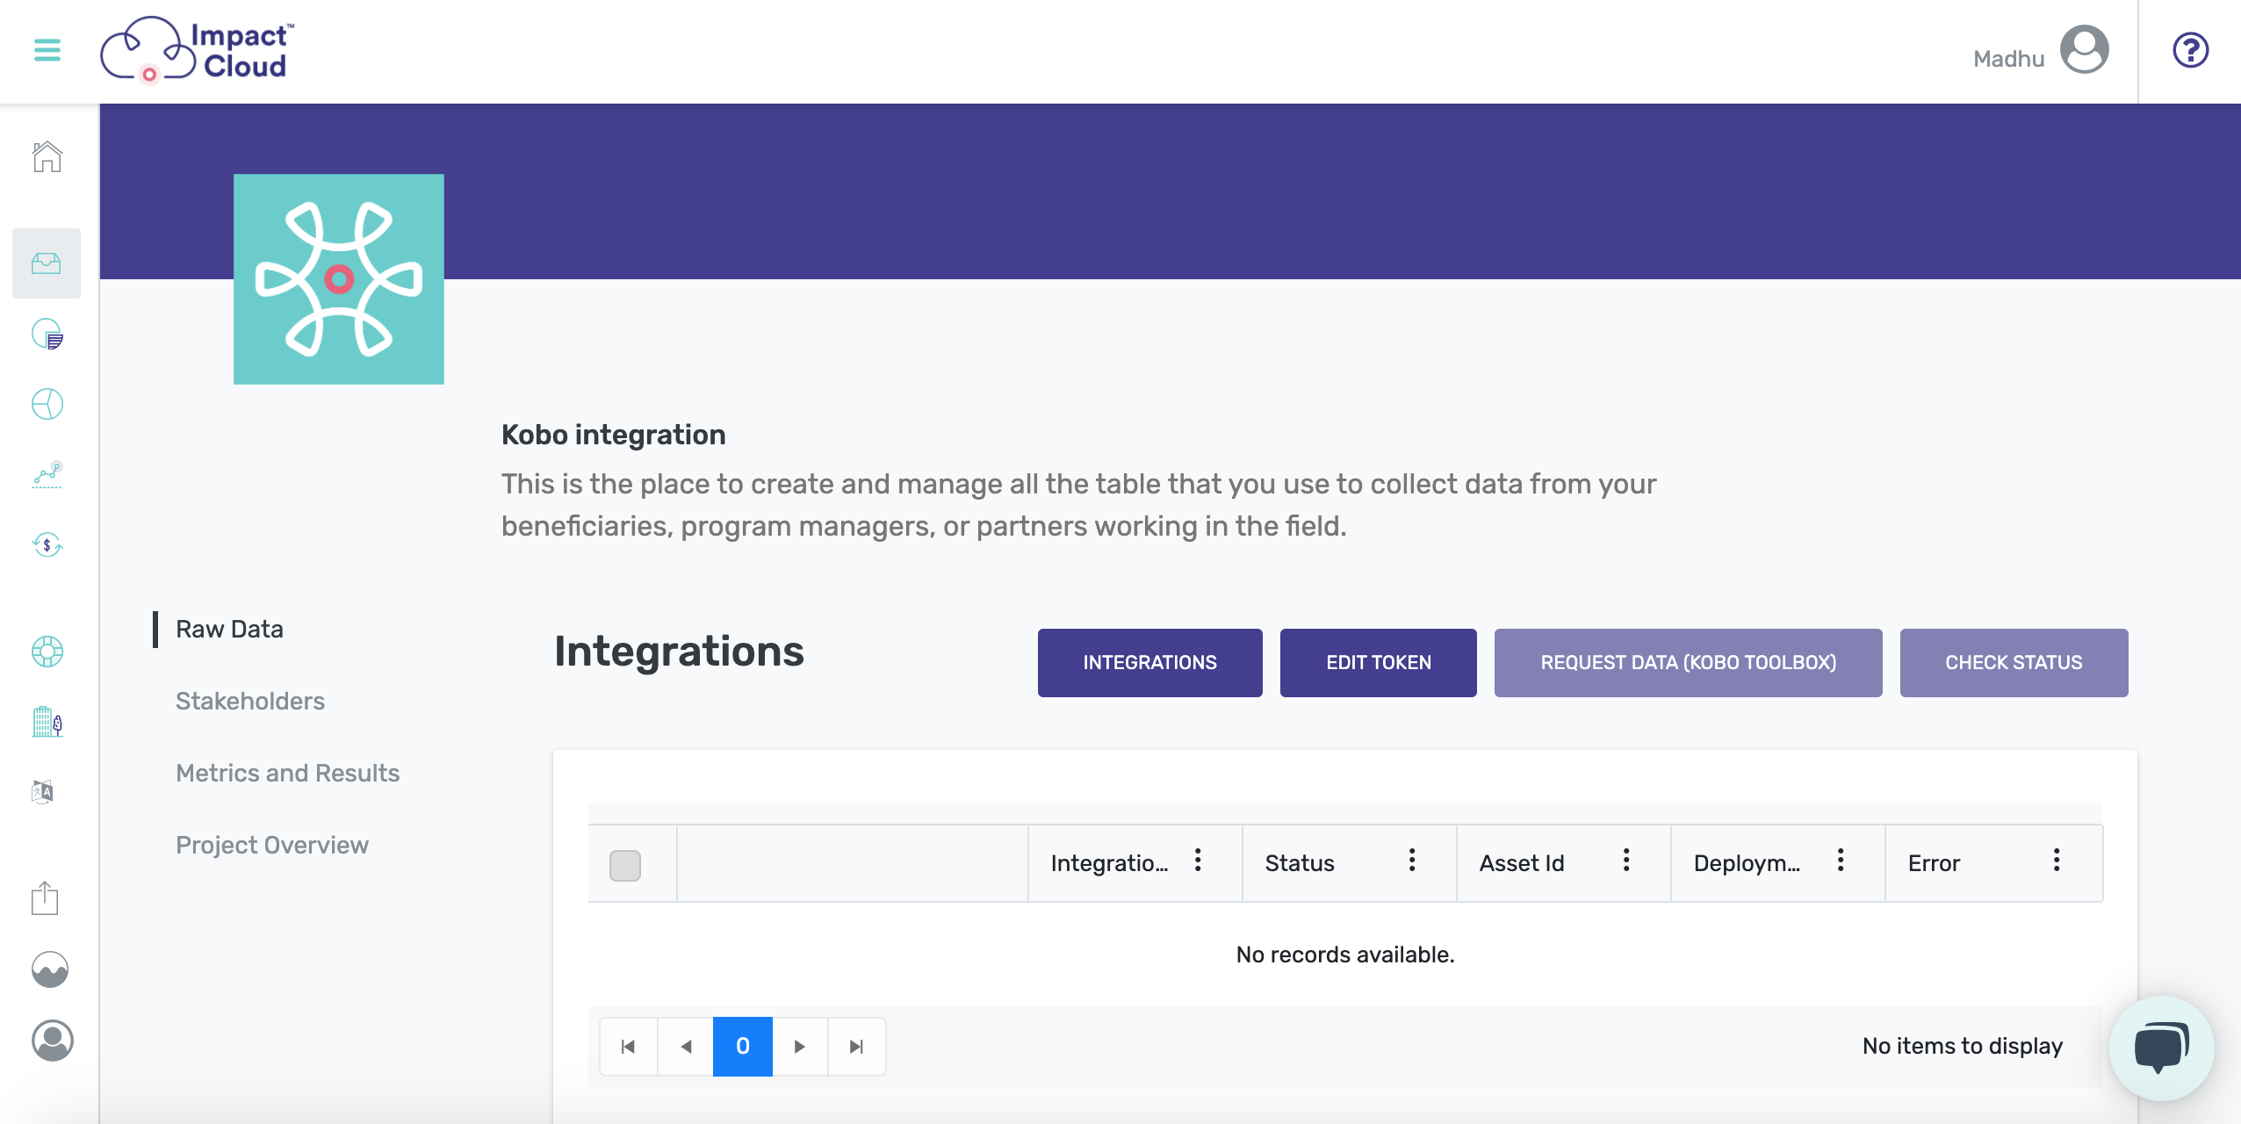2241x1124 pixels.
Task: Click the 'Integrations' section heading
Action: (679, 652)
